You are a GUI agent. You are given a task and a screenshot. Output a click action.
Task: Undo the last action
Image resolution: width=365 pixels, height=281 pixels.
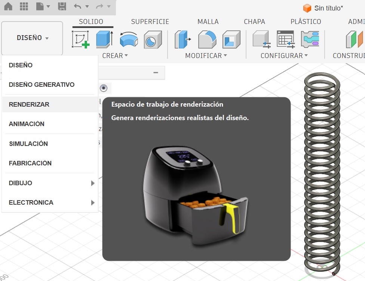coord(77,6)
